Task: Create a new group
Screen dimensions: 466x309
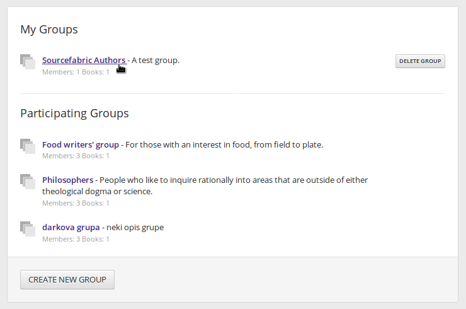Action: [67, 279]
